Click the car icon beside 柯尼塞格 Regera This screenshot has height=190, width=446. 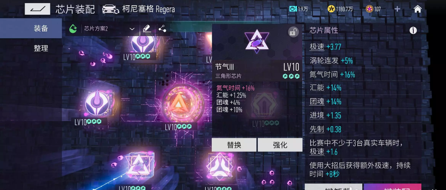point(111,9)
